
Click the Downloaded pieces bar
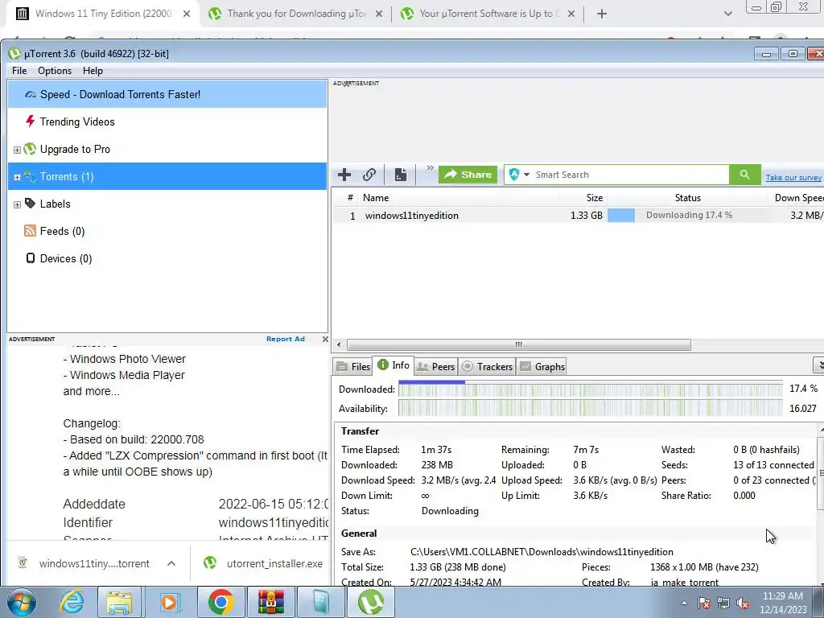[590, 389]
